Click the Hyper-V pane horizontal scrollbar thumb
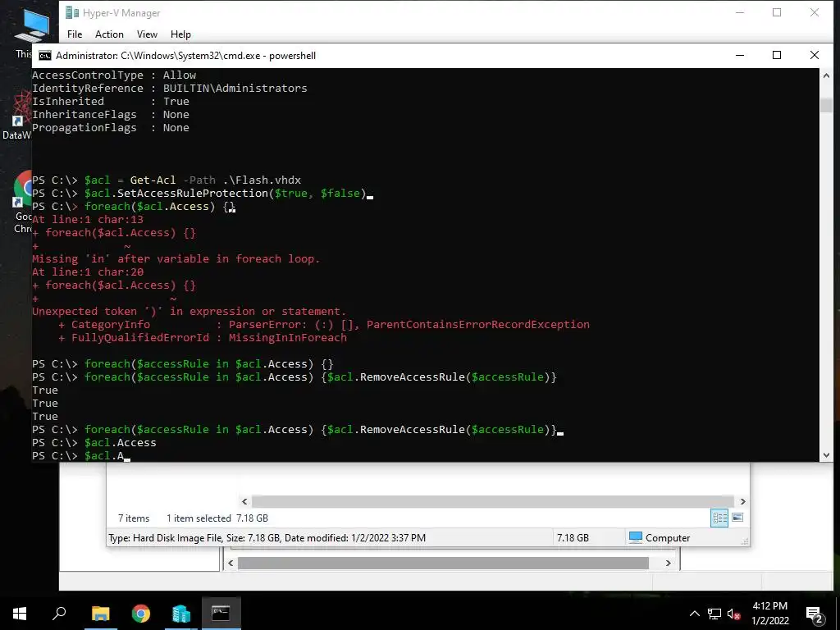 pos(443,563)
